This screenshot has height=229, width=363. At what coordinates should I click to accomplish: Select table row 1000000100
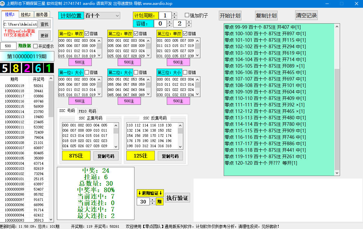point(24,184)
